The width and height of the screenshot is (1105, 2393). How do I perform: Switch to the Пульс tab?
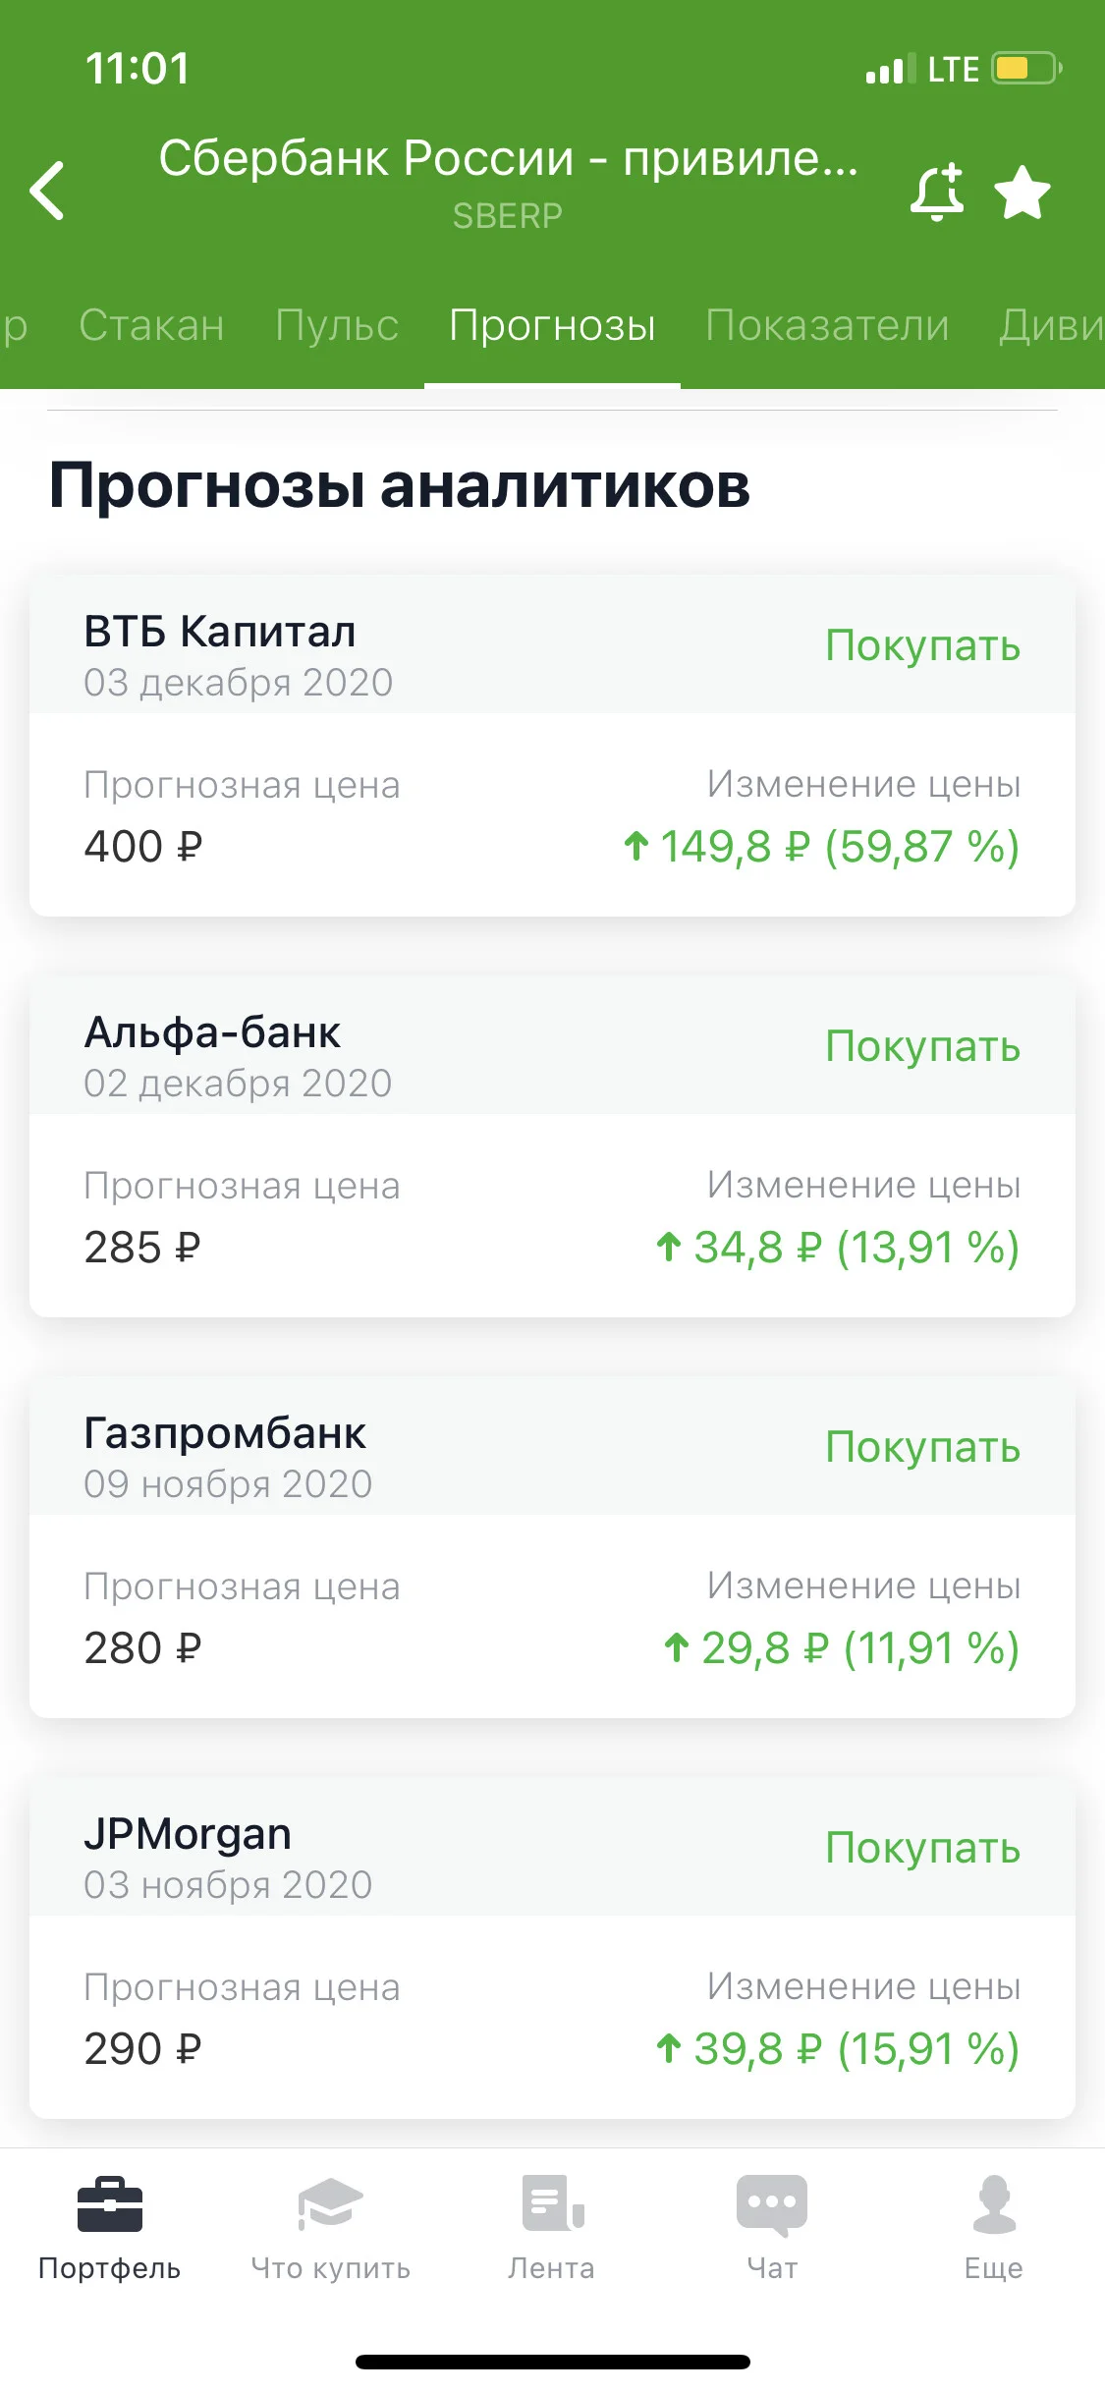(337, 325)
